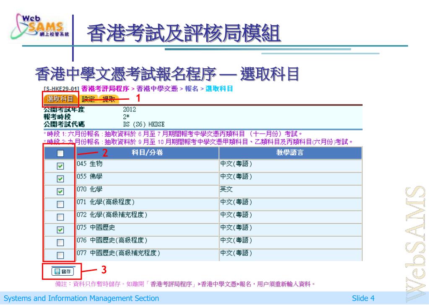This screenshot has width=429, height=305.
Task: Click the WebSAMS logo
Action: click(40, 26)
